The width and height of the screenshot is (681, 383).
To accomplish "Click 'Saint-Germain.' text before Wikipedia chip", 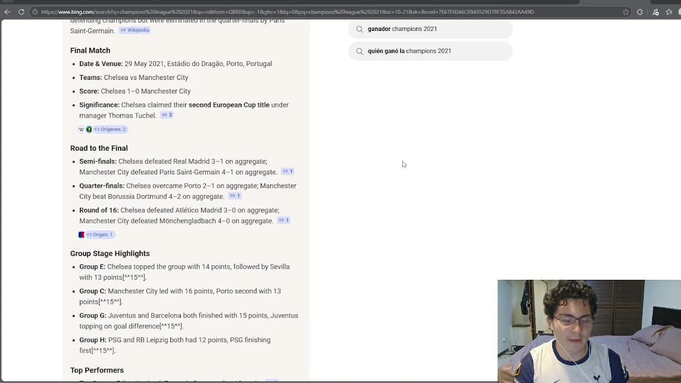I will point(93,31).
